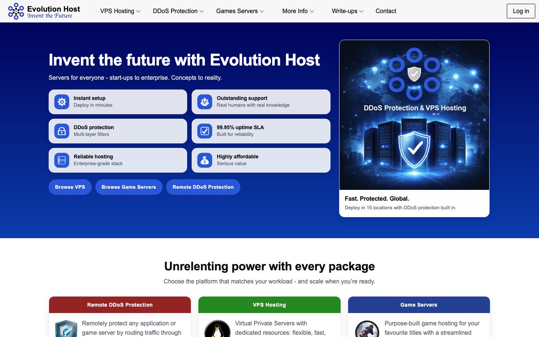Click the DDoS protection padlock icon
The image size is (539, 337).
(x=62, y=131)
